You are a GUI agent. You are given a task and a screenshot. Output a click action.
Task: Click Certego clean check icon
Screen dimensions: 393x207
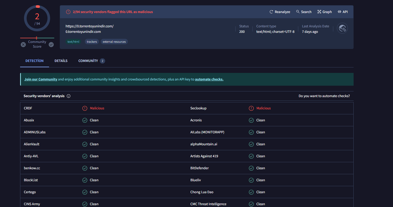pyautogui.click(x=85, y=192)
